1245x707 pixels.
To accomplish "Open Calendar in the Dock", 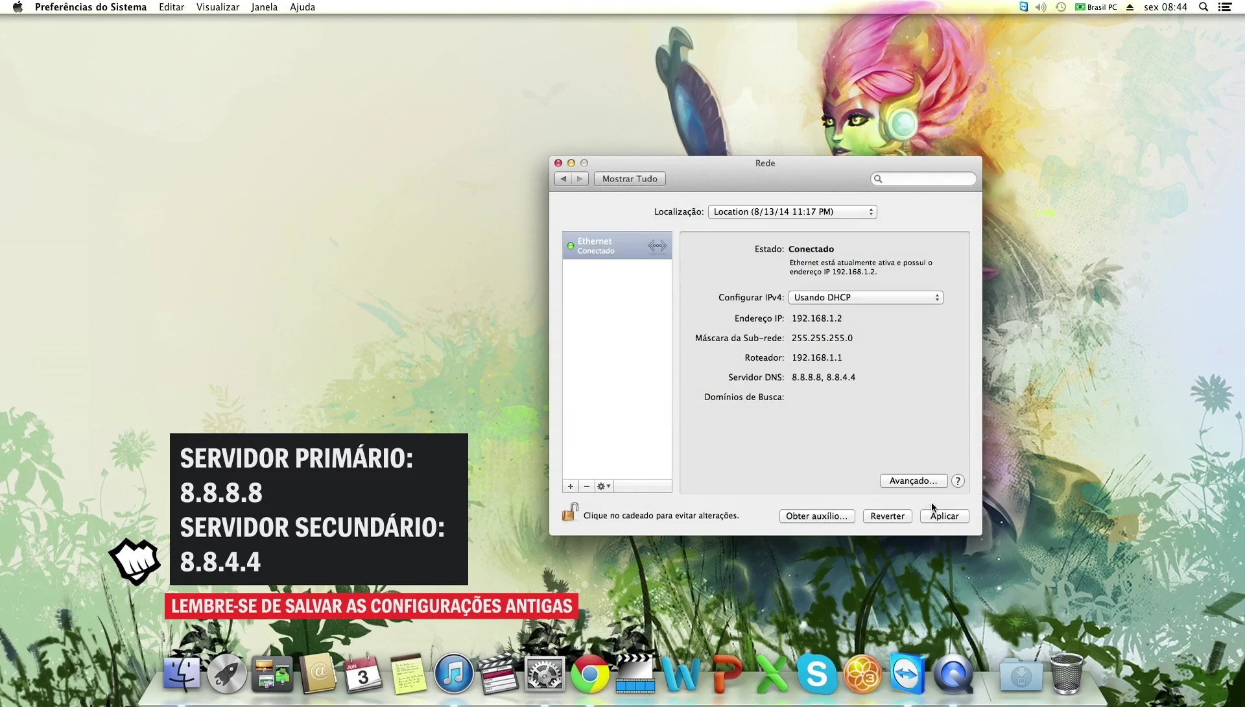I will (363, 674).
